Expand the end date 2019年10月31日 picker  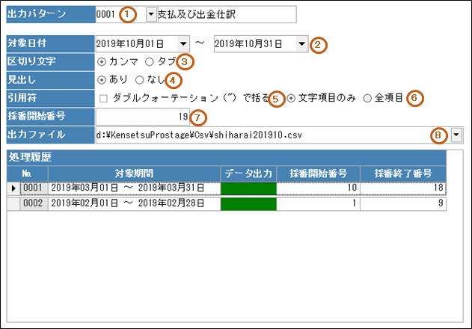pos(301,43)
